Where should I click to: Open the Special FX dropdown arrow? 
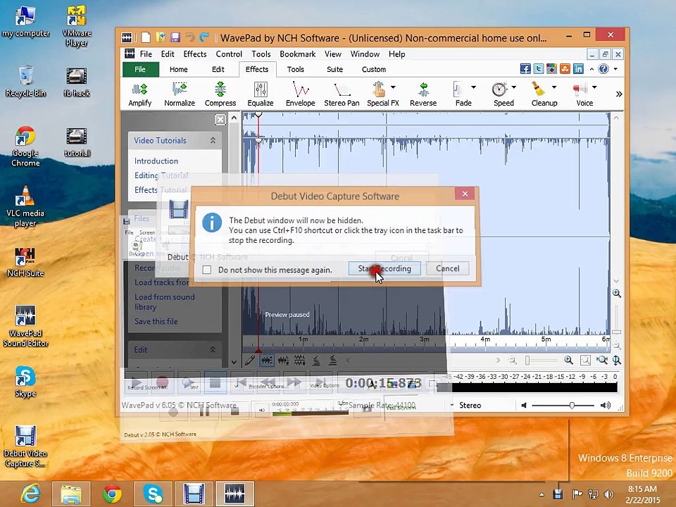(393, 87)
